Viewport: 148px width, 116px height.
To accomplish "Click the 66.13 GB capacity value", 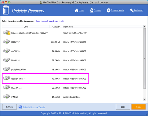I will (56, 88).
